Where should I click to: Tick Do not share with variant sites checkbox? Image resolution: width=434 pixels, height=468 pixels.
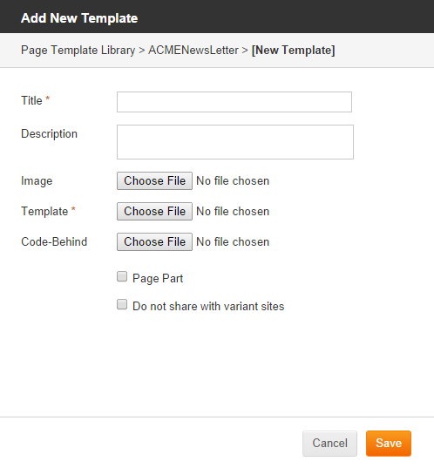[122, 304]
